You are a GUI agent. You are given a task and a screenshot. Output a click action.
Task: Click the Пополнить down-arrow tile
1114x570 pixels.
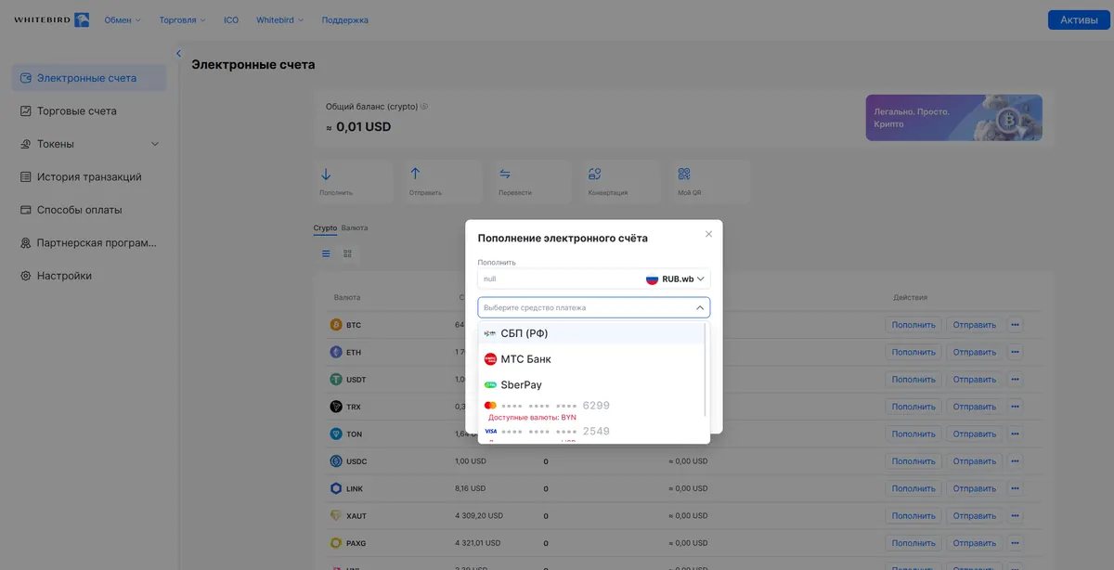[x=352, y=182]
